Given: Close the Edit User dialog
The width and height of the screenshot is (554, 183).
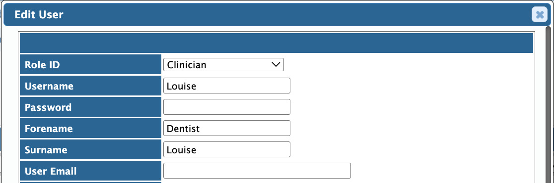Looking at the screenshot, I should pyautogui.click(x=540, y=14).
